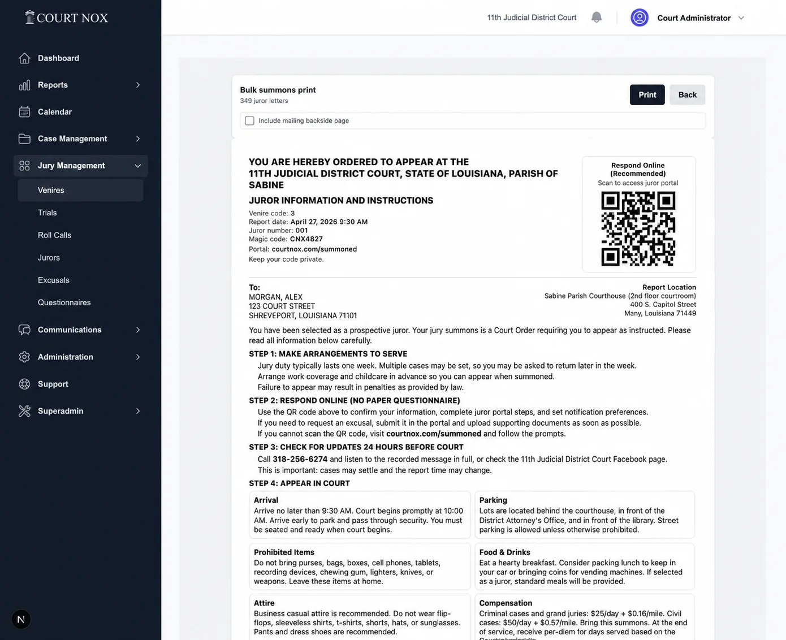Click the Communications chat icon

point(24,330)
